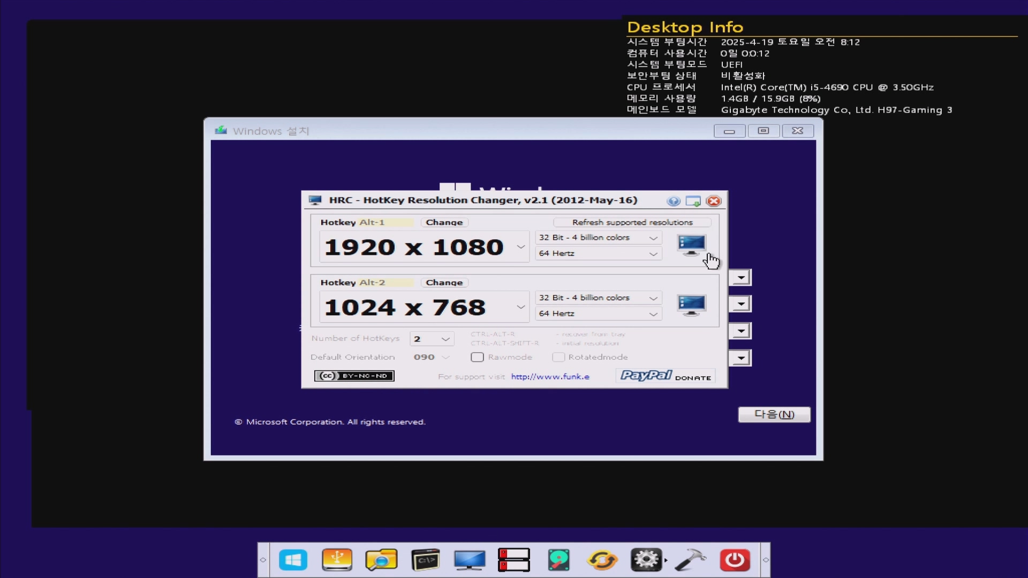Expand the 1920 x 1080 resolution dropdown

point(520,247)
